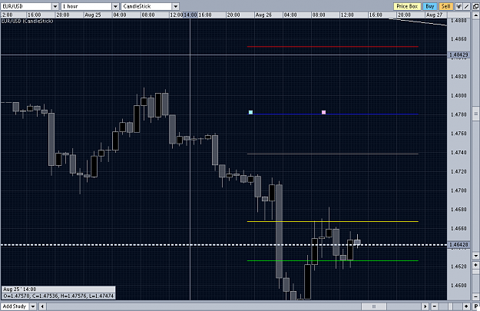Image resolution: width=480 pixels, height=311 pixels.
Task: Open the 1 hour timeframe dropdown arrow
Action: click(115, 6)
